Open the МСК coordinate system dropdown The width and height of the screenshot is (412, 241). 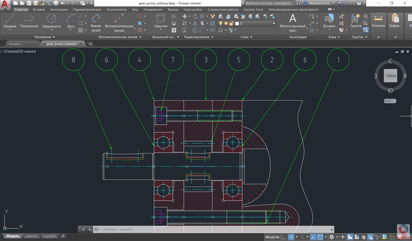click(390, 101)
